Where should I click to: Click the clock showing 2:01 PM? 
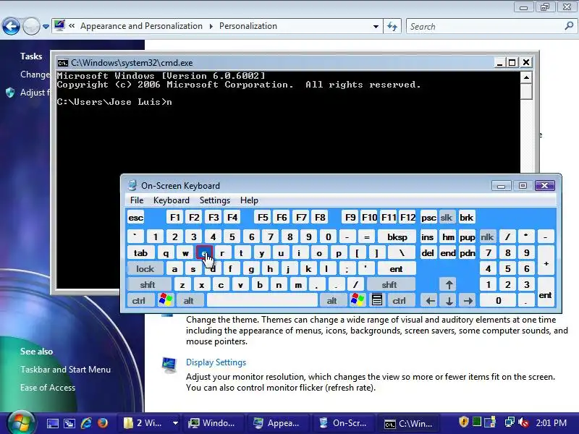(x=551, y=423)
